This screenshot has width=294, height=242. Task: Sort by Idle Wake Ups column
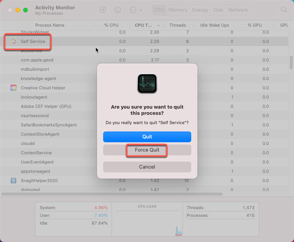click(214, 25)
